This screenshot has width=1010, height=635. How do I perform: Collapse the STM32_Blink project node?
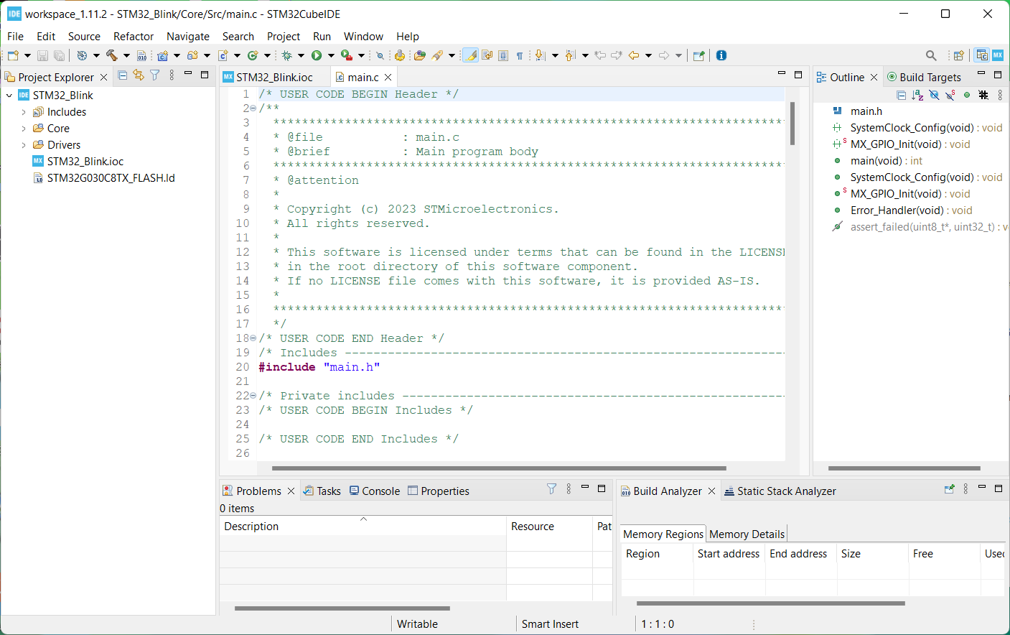pos(9,96)
